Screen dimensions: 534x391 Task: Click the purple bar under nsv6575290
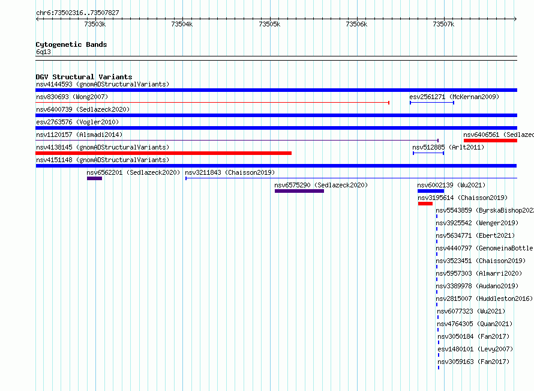click(x=299, y=191)
